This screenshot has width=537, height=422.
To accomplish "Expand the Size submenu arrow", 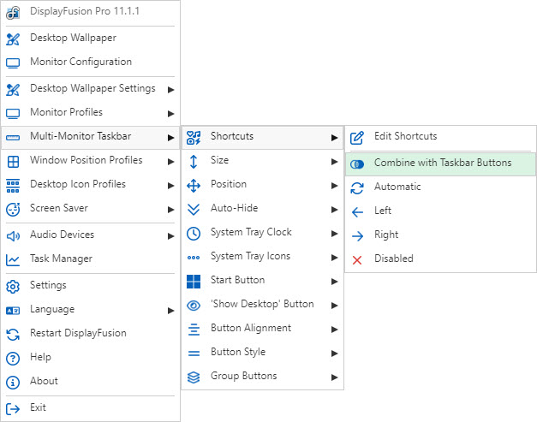I will pos(334,162).
